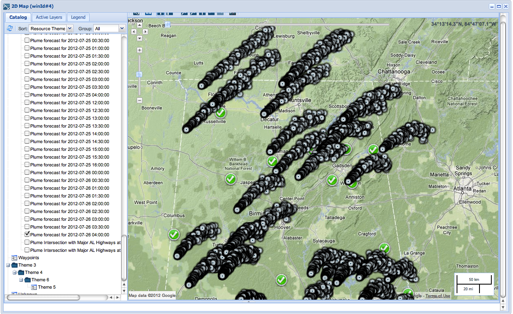Check Plume forecast 2012-07-25 12:30:00

27,110
